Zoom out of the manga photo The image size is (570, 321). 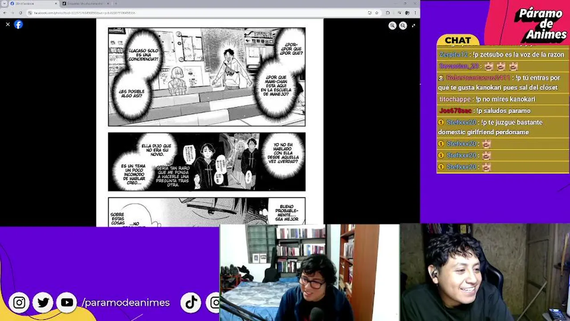(403, 26)
